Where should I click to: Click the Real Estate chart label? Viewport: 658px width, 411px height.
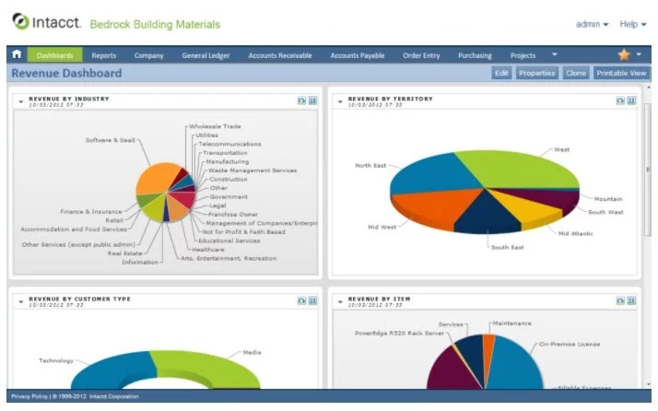click(x=124, y=253)
